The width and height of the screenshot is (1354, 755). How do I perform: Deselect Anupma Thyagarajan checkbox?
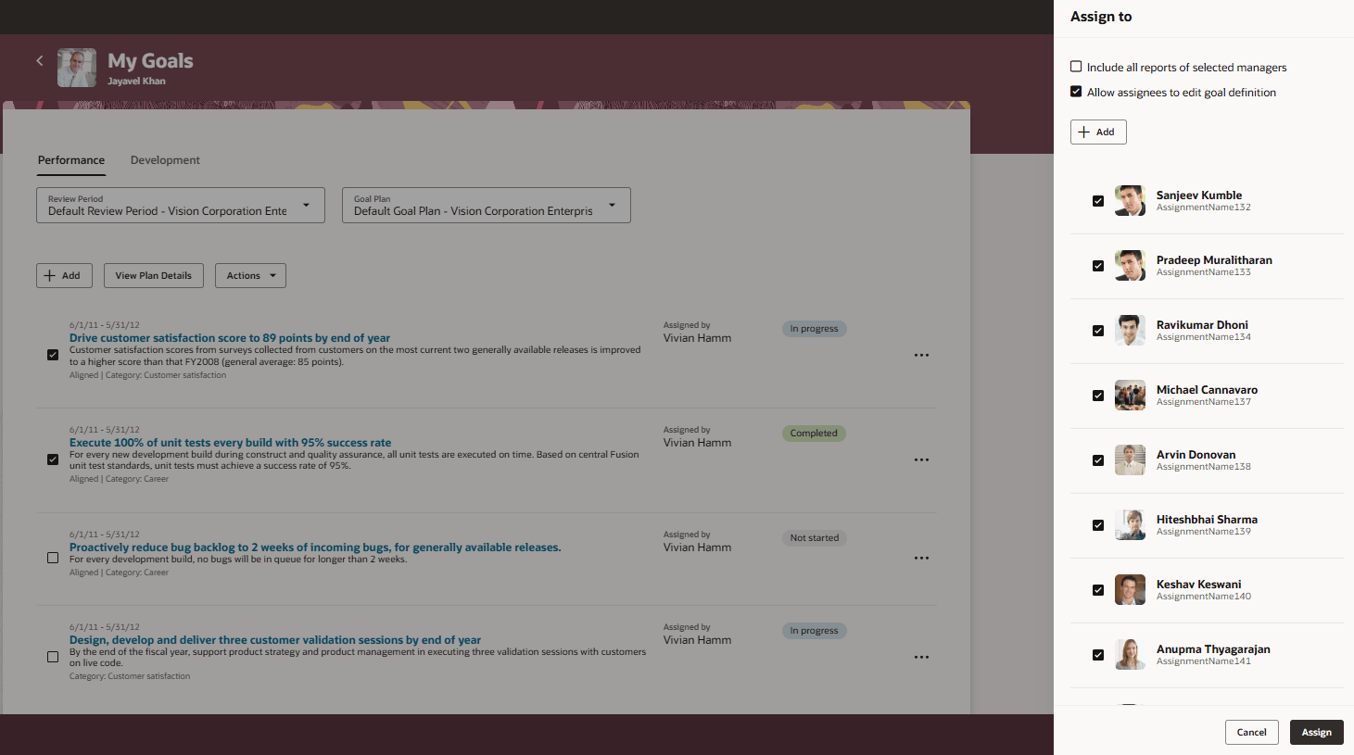[x=1098, y=655]
